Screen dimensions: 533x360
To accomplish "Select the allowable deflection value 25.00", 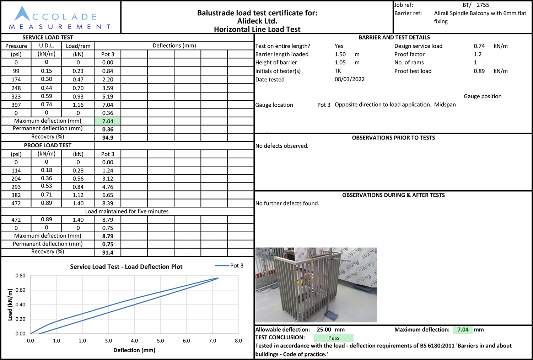I will [x=324, y=330].
